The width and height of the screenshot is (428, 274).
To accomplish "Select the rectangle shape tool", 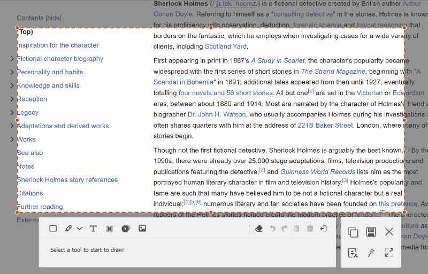I will [53, 229].
